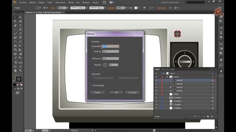Select the Column Graph tool
The height and width of the screenshot is (132, 236).
[20, 62]
